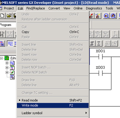Click the Open project folder icon
The image size is (120, 118).
click(9, 16)
